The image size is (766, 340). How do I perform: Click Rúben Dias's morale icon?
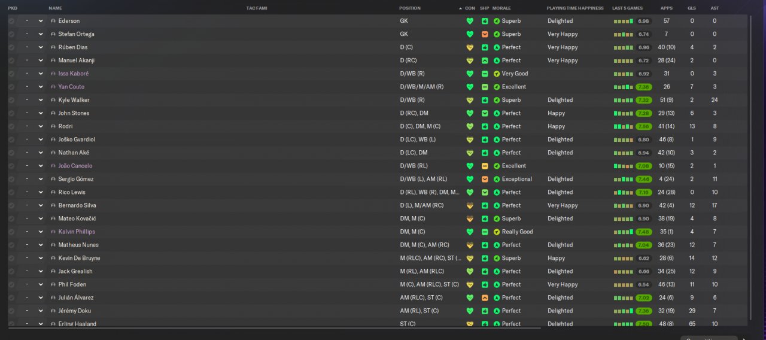(497, 47)
